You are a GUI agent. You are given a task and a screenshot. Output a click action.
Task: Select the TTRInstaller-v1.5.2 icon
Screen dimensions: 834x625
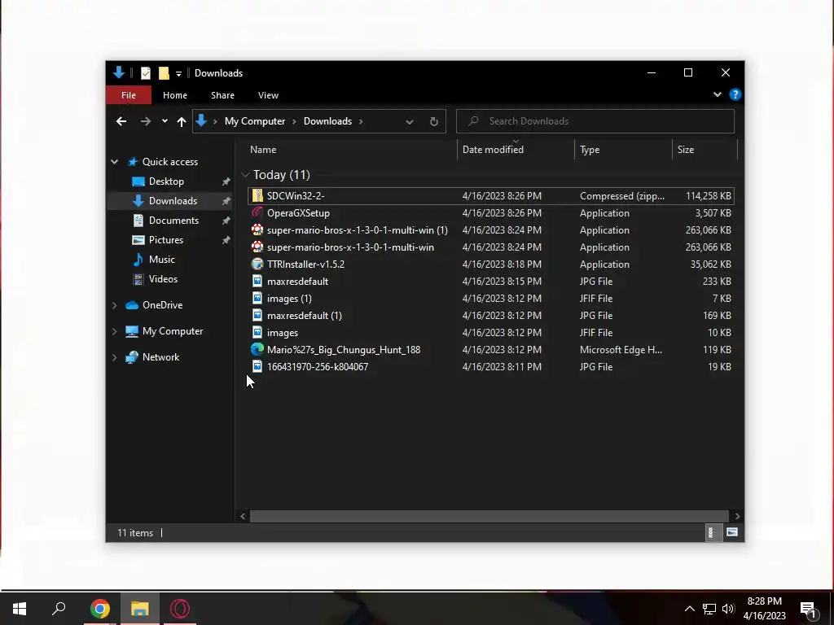tap(257, 264)
